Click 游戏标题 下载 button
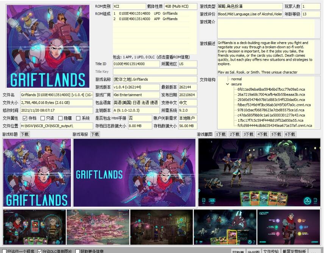Screen dimensions: 325x253 coord(25,134)
